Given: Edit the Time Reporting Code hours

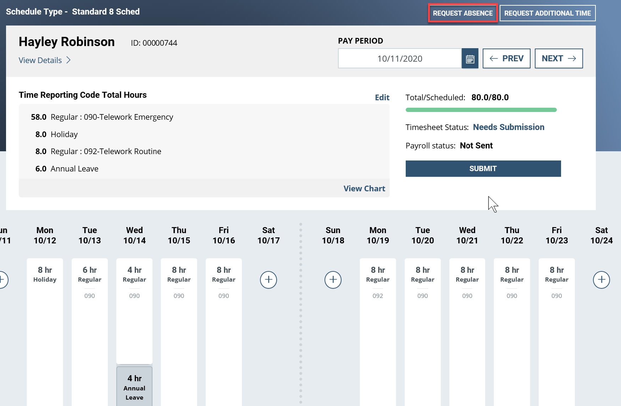Looking at the screenshot, I should tap(382, 97).
